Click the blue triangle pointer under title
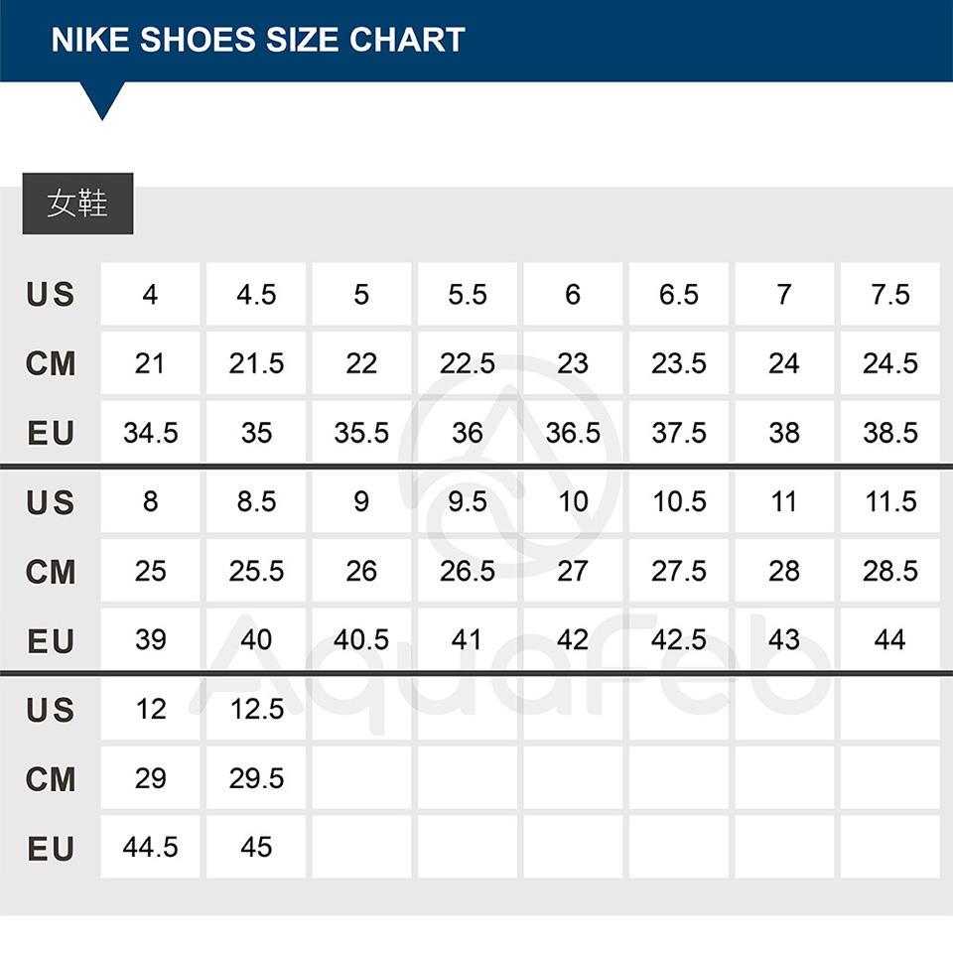The height and width of the screenshot is (953, 953). [x=102, y=97]
